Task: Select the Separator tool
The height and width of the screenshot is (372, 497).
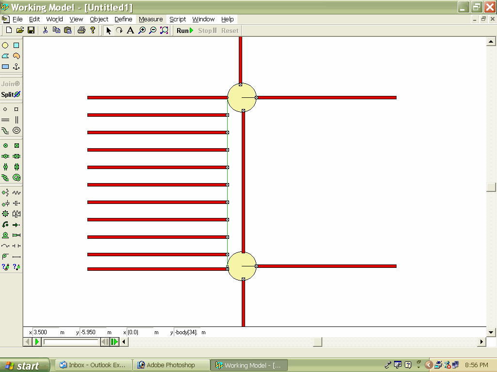Action: point(16,246)
